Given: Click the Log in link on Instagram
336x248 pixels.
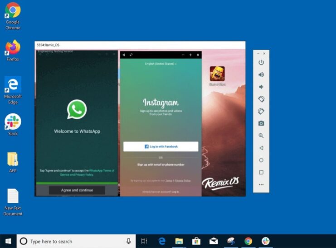Looking at the screenshot, I should pos(175,192).
